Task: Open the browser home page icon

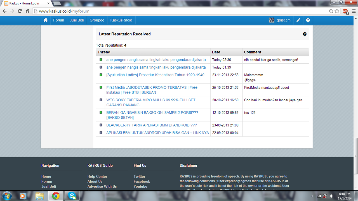Action: pos(27,11)
